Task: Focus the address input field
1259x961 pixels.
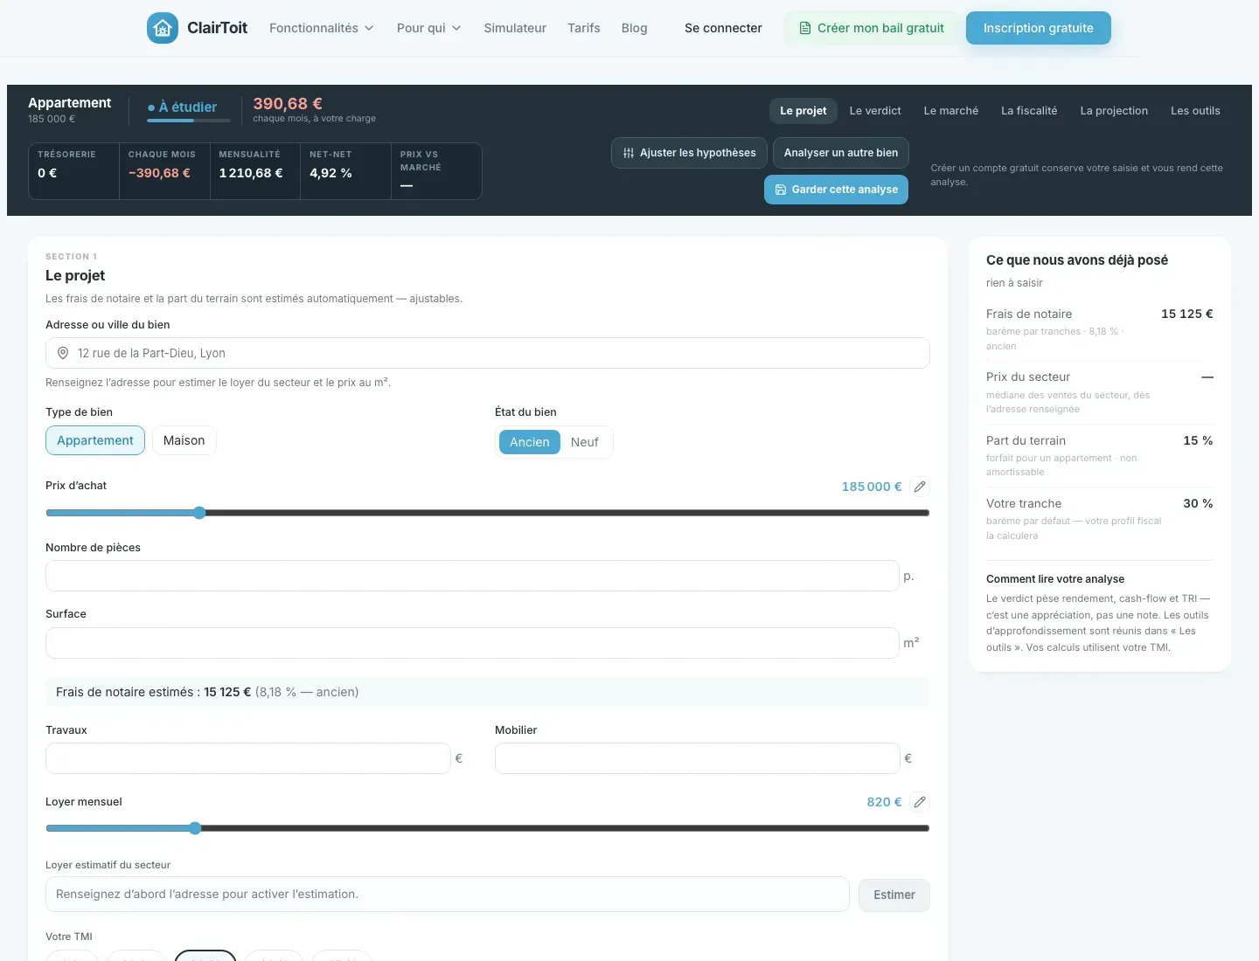Action: 488,353
